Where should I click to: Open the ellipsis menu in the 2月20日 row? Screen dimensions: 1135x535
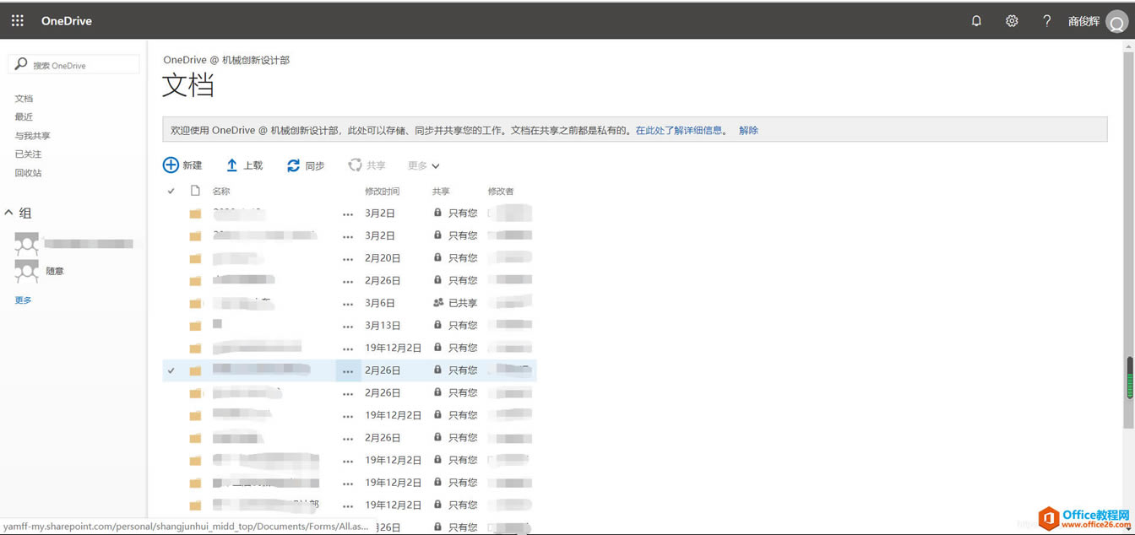348,258
